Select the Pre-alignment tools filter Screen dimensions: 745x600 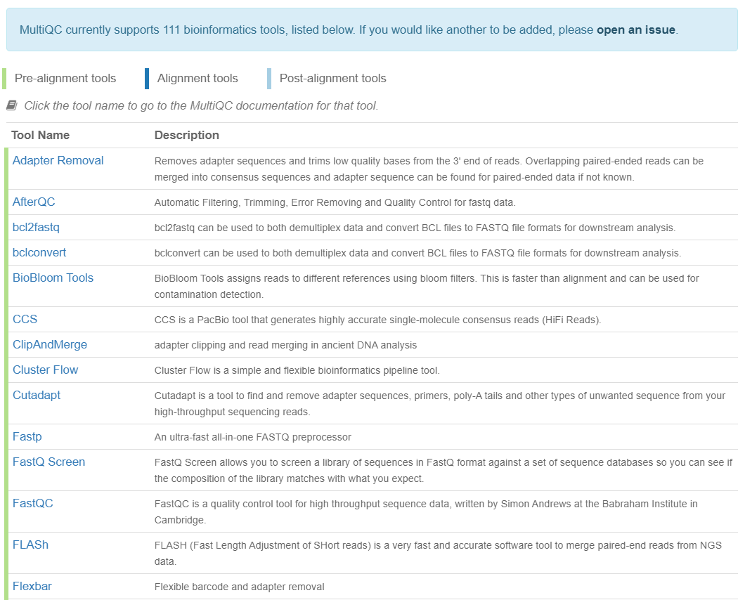(x=65, y=79)
